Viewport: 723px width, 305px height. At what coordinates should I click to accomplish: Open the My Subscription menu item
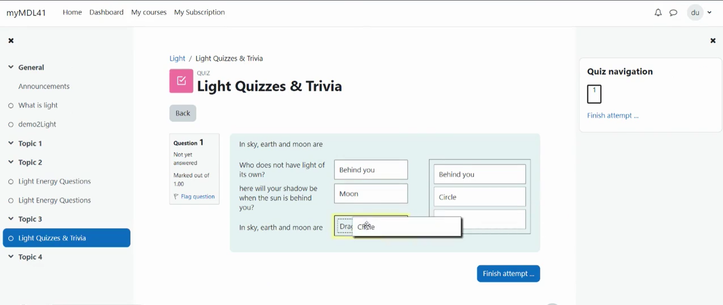coord(200,12)
